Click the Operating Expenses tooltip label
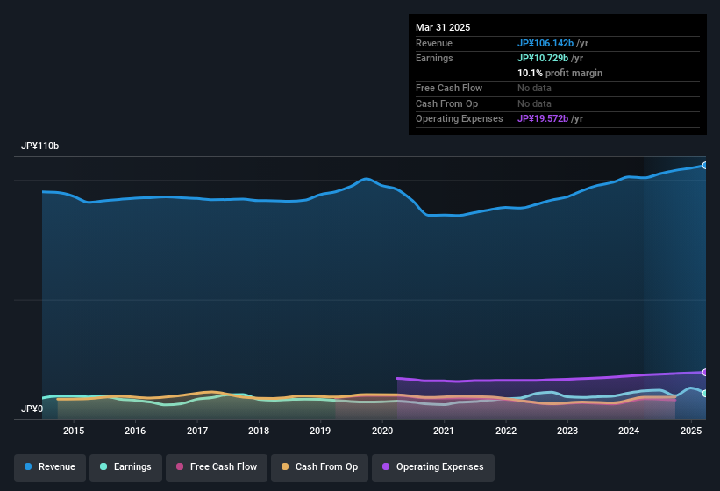 pyautogui.click(x=460, y=119)
